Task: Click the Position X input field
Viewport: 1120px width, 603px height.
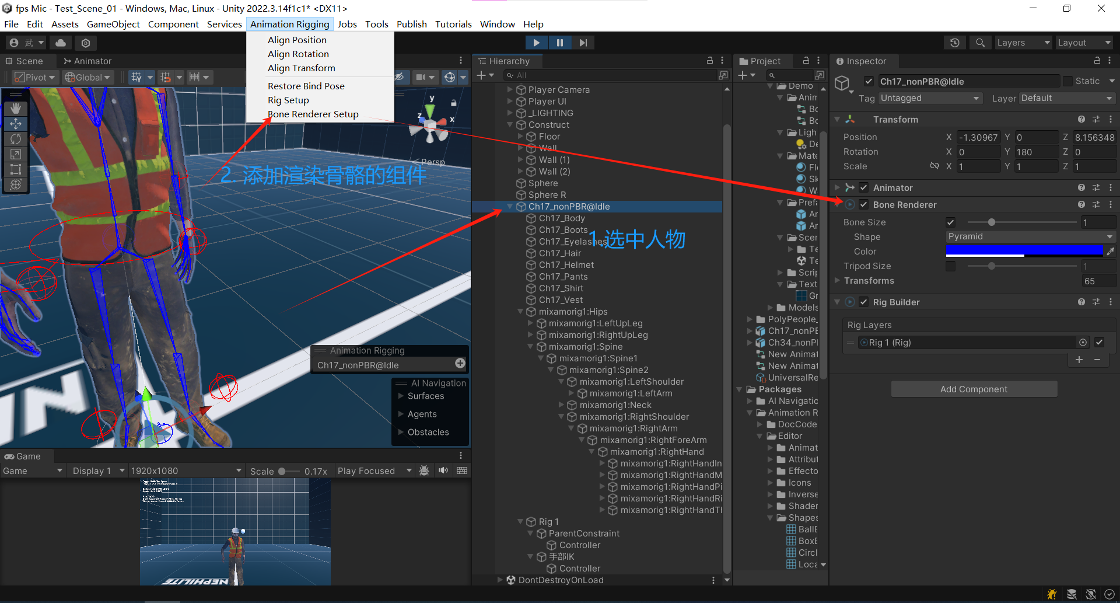Action: tap(979, 137)
